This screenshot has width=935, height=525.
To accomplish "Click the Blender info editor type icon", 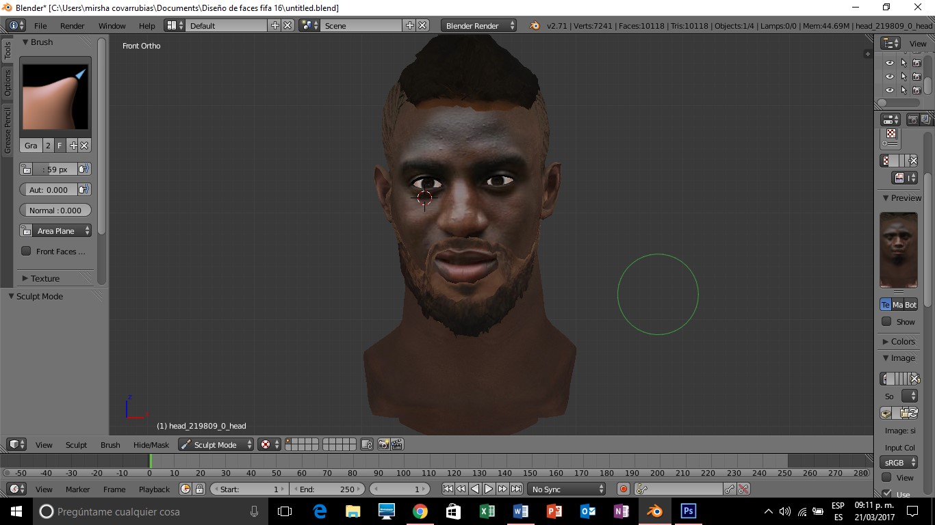I will 16,25.
